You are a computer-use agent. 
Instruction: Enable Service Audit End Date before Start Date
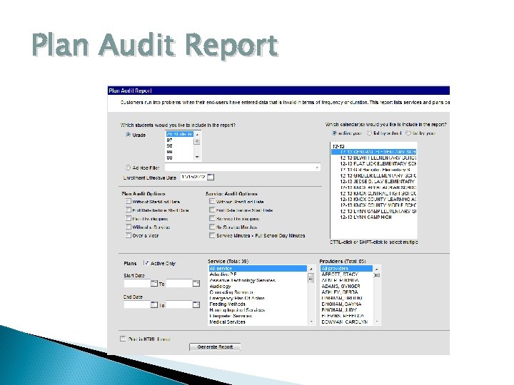tap(212, 210)
